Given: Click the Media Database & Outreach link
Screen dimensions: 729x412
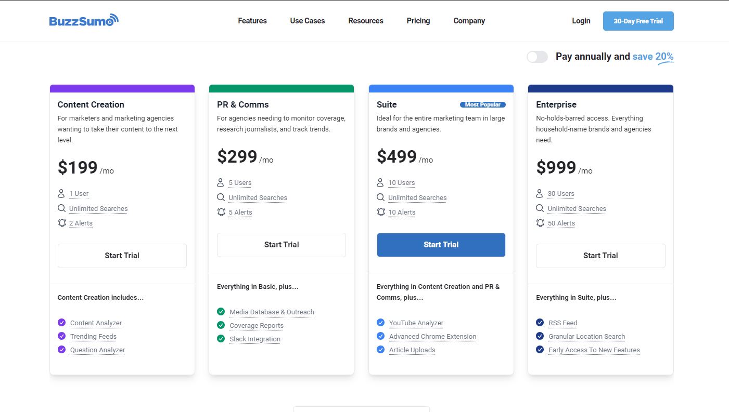Looking at the screenshot, I should pyautogui.click(x=272, y=312).
